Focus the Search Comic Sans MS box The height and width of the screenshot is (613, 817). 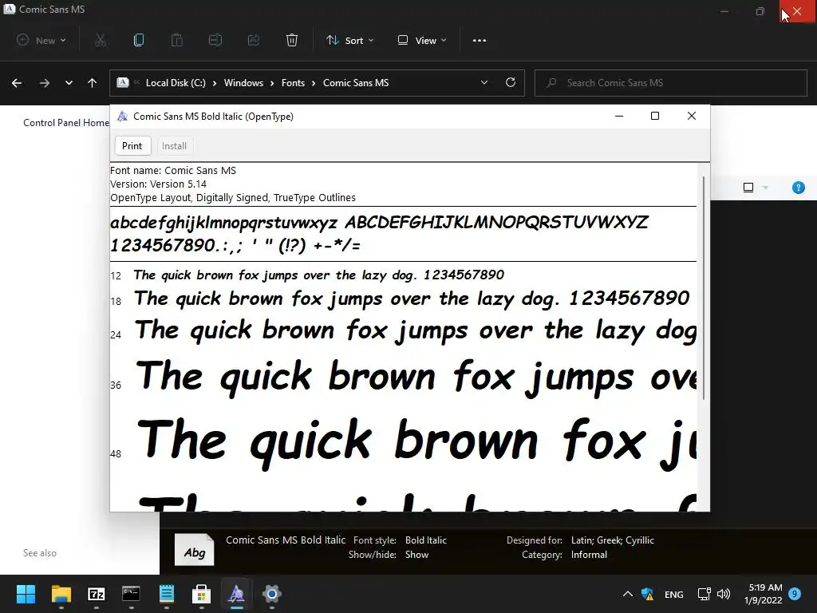point(670,83)
